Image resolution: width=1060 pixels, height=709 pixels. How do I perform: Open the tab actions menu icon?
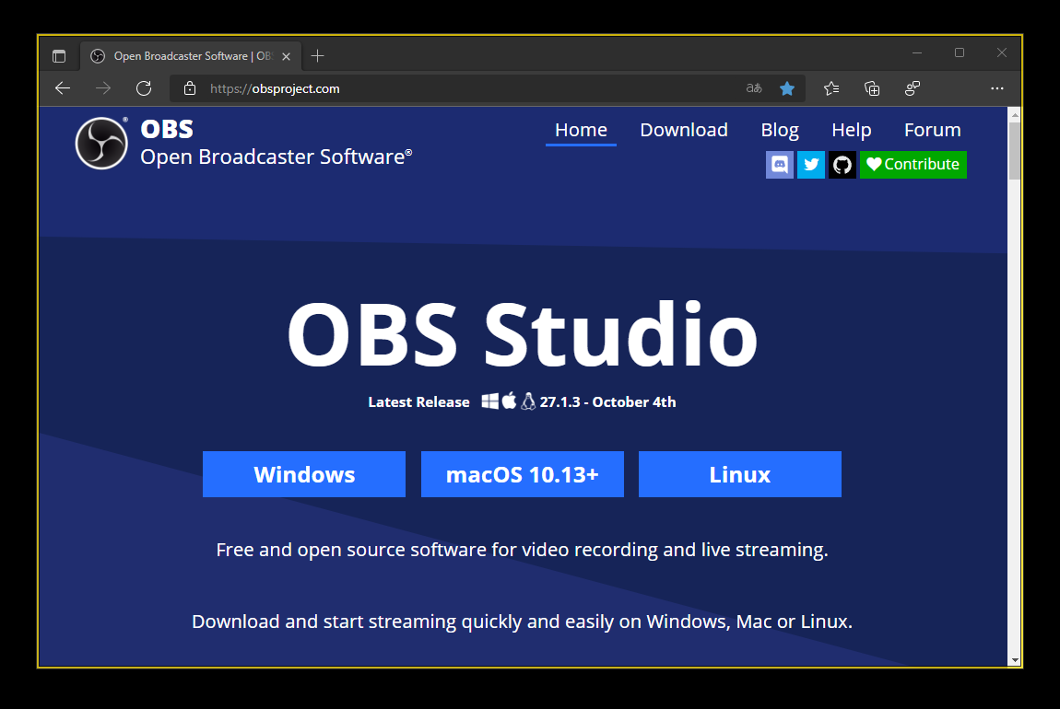click(59, 56)
